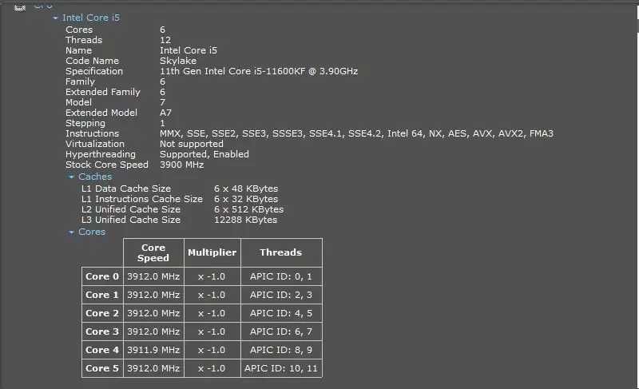Image resolution: width=639 pixels, height=389 pixels.
Task: Click L2 Unified Cache 6 x 512 KBytes
Action: click(x=249, y=209)
